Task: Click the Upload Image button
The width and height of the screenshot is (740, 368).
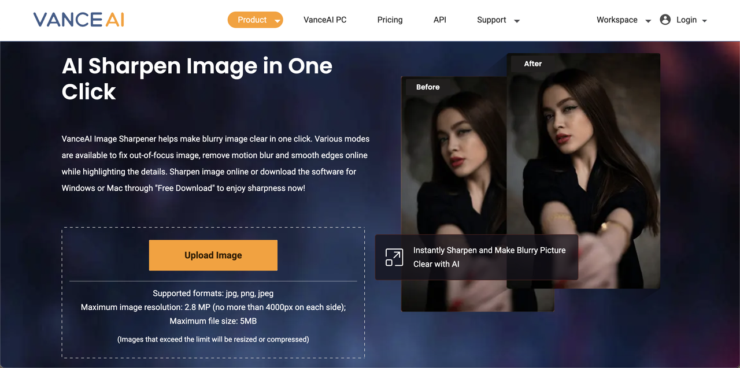Action: point(213,255)
